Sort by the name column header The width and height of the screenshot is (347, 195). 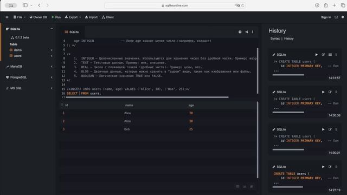[129, 105]
